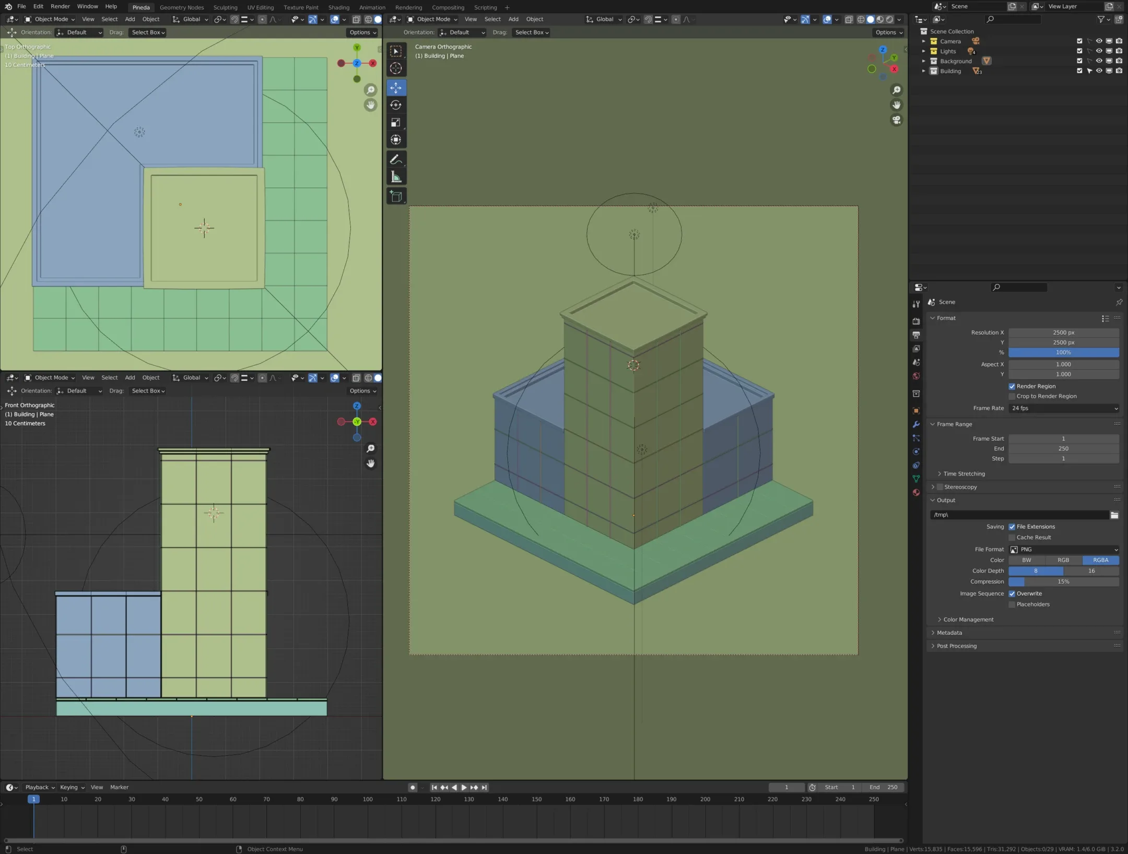
Task: Select the Transform tool in the viewport toolbar
Action: 396,139
